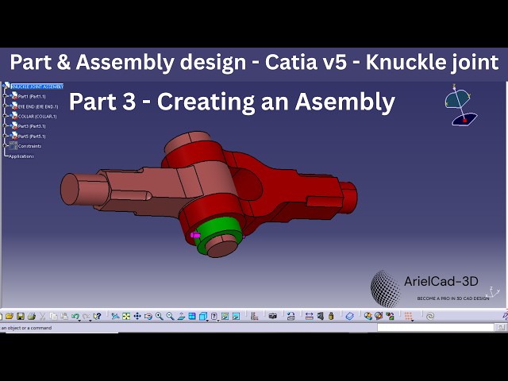
Task: Expand the Part3 (Part3.1) tree node
Action: pyautogui.click(x=5, y=126)
